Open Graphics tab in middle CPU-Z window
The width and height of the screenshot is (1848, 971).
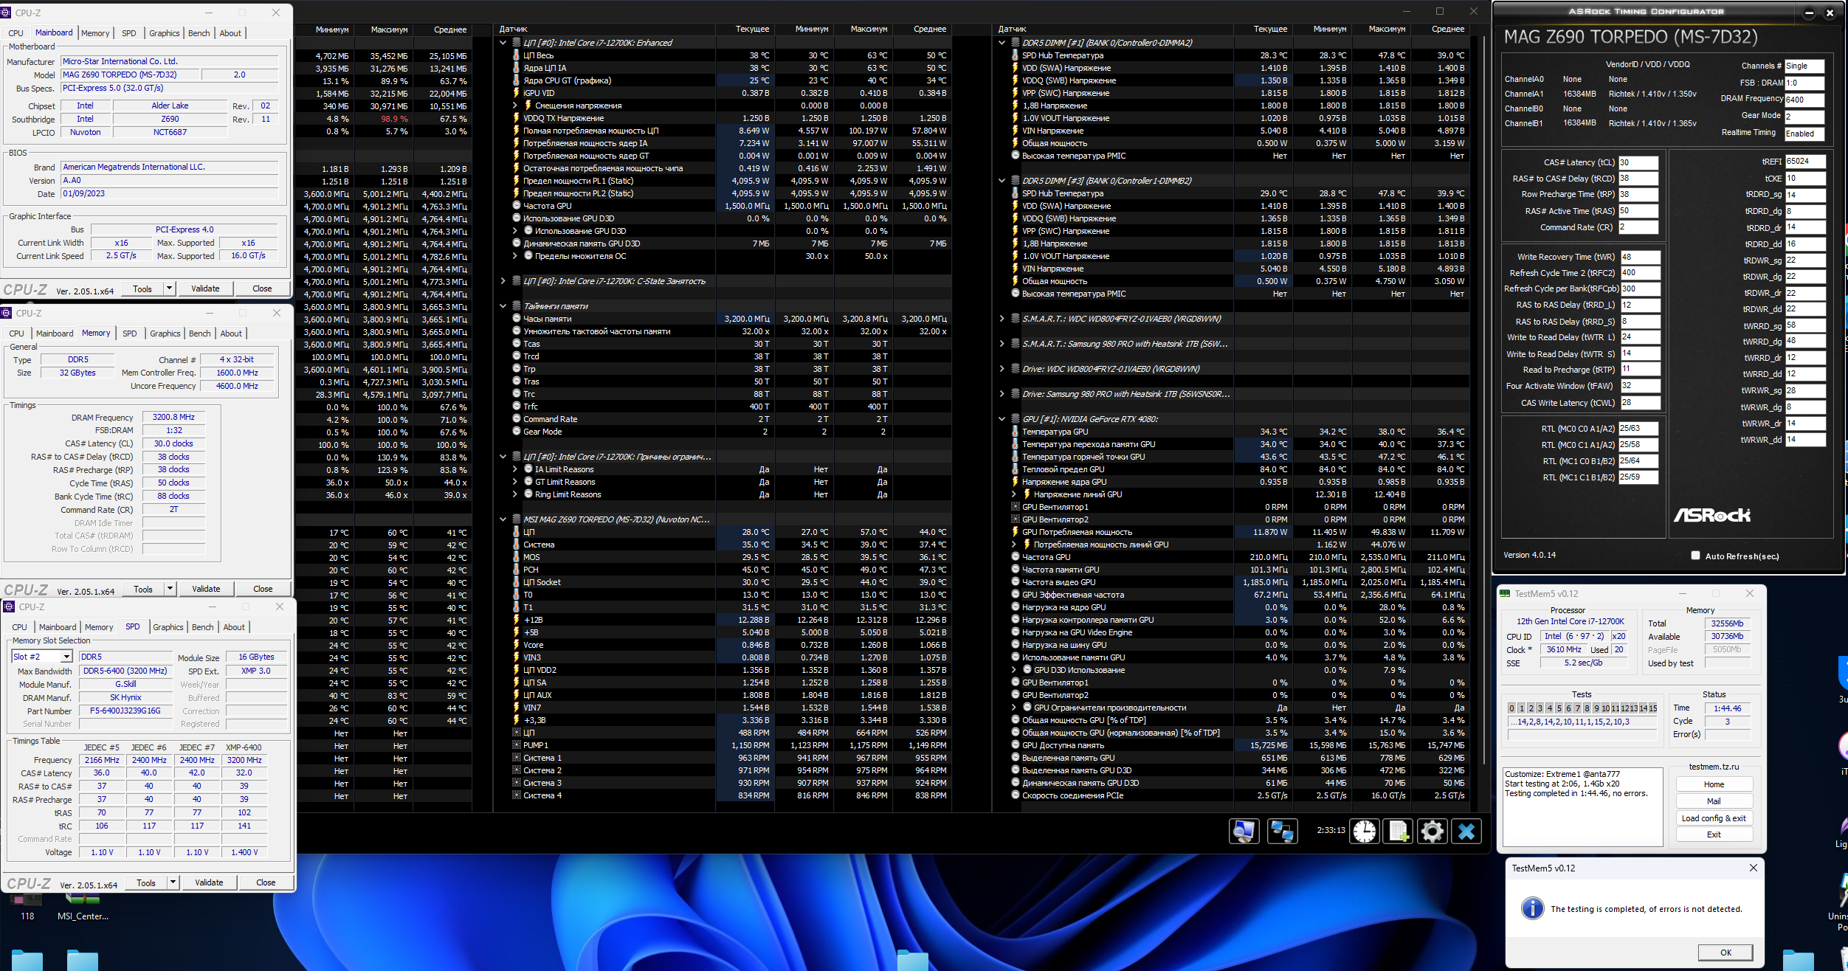(x=165, y=334)
